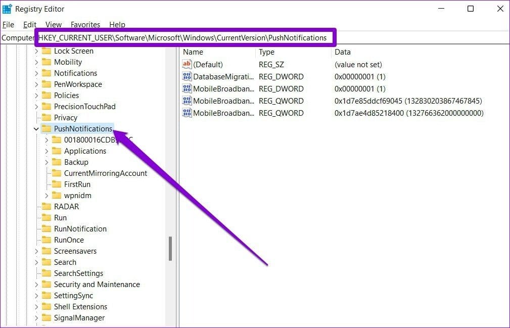Click the (value not set) data cell
The image size is (510, 328).
coord(358,65)
